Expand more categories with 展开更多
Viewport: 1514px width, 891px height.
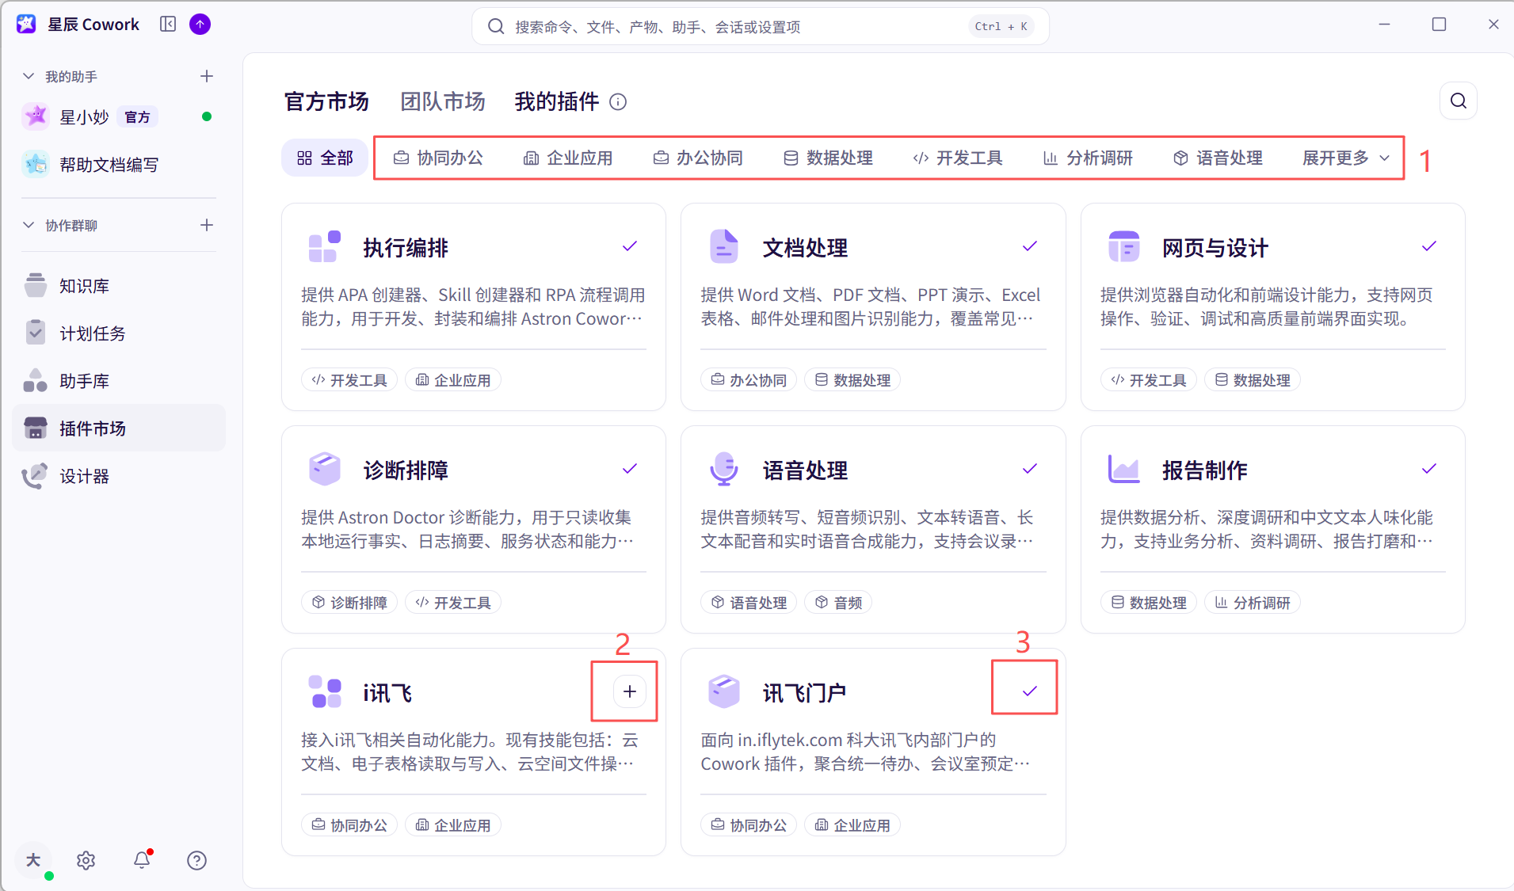click(x=1346, y=158)
